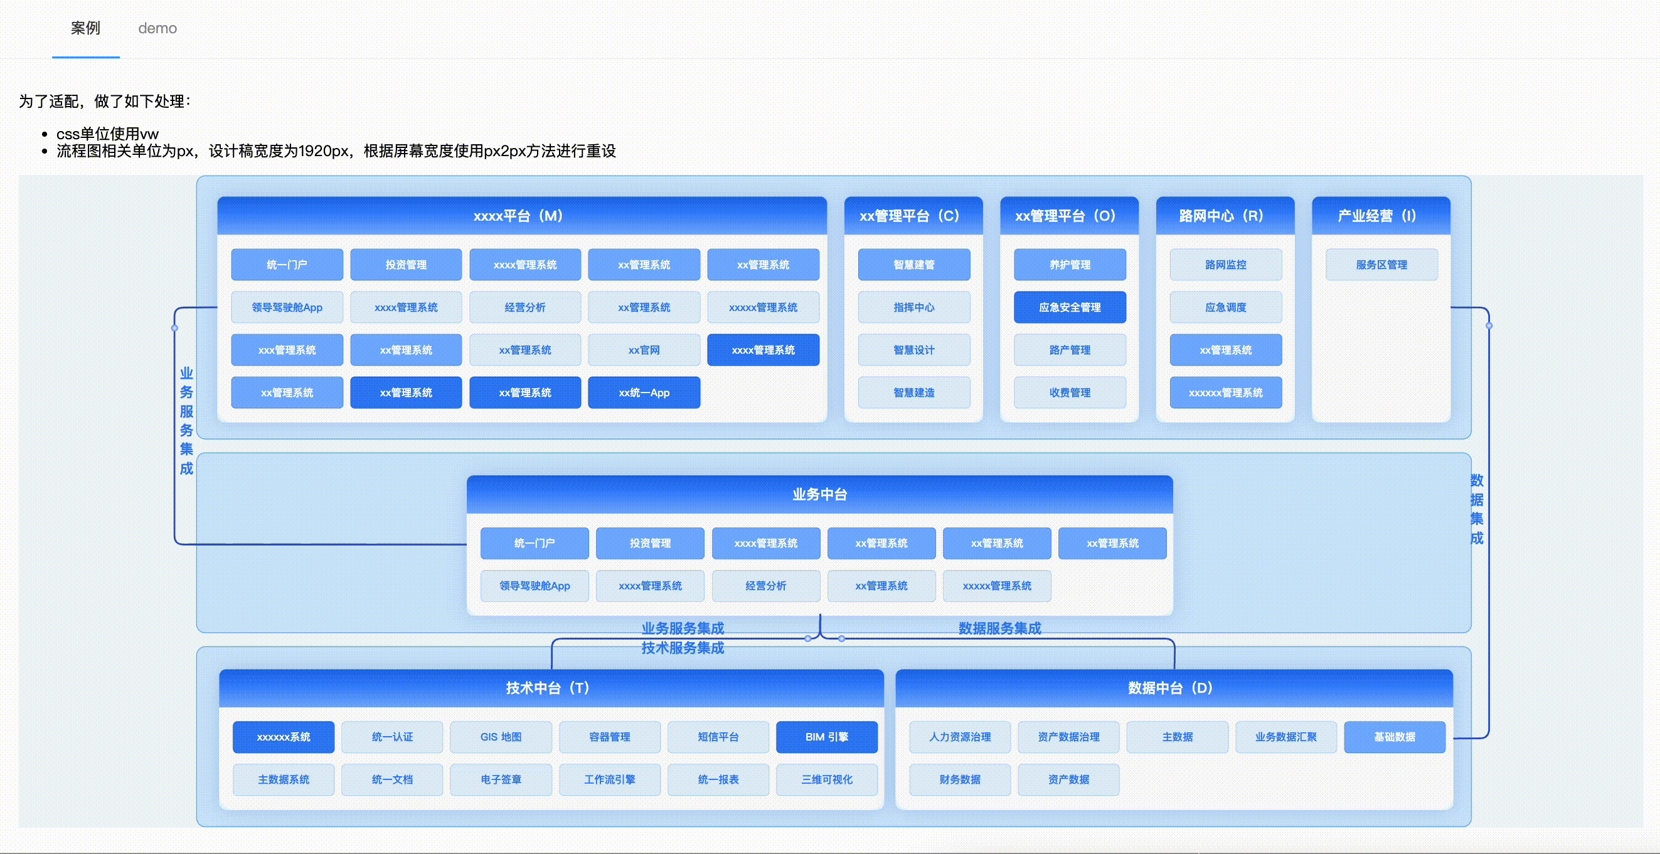Viewport: 1660px width, 854px height.
Task: Click the 人力资源治理 node
Action: 959,737
